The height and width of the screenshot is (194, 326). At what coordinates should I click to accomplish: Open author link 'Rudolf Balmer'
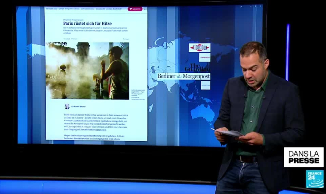[80, 106]
